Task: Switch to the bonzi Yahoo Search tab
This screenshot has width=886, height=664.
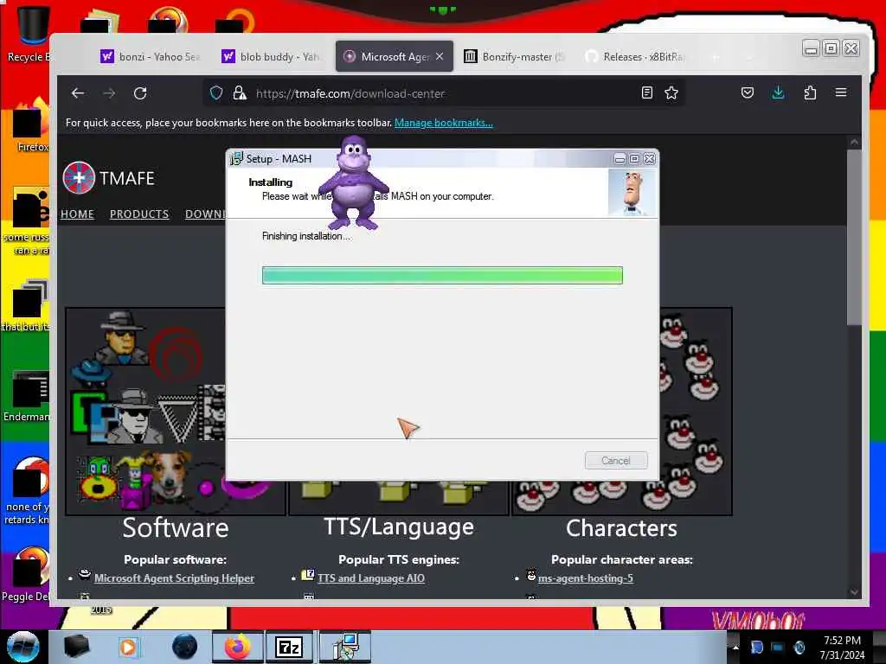Action: click(151, 56)
